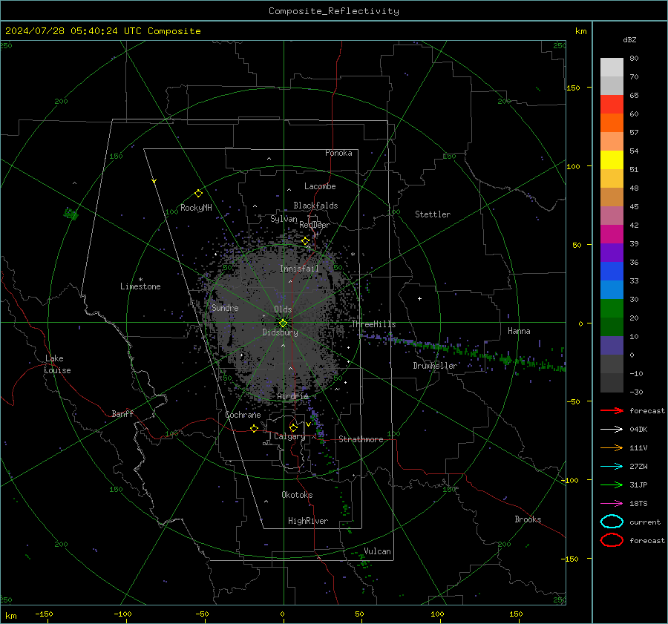The width and height of the screenshot is (668, 624).
Task: Click the red forecast arrow in legend
Action: click(x=612, y=410)
